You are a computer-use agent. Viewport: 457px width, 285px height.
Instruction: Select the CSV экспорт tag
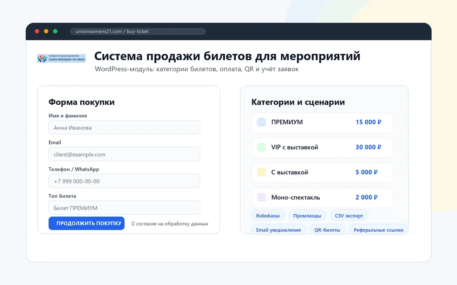(x=349, y=215)
